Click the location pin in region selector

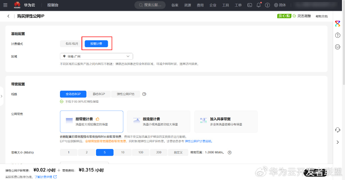click(64, 56)
